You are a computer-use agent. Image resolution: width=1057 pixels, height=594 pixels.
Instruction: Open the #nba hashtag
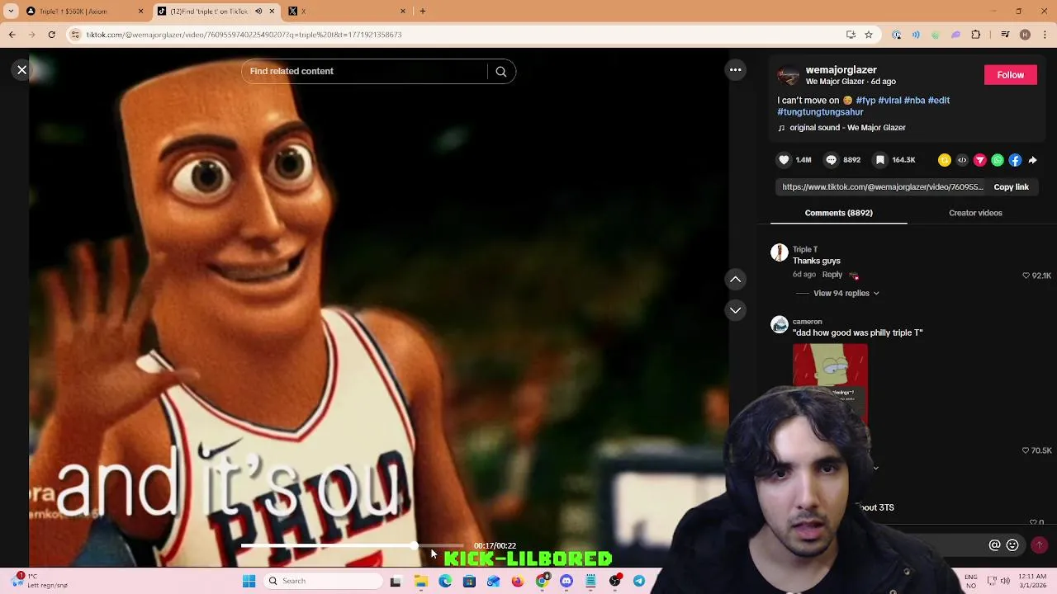coord(914,101)
